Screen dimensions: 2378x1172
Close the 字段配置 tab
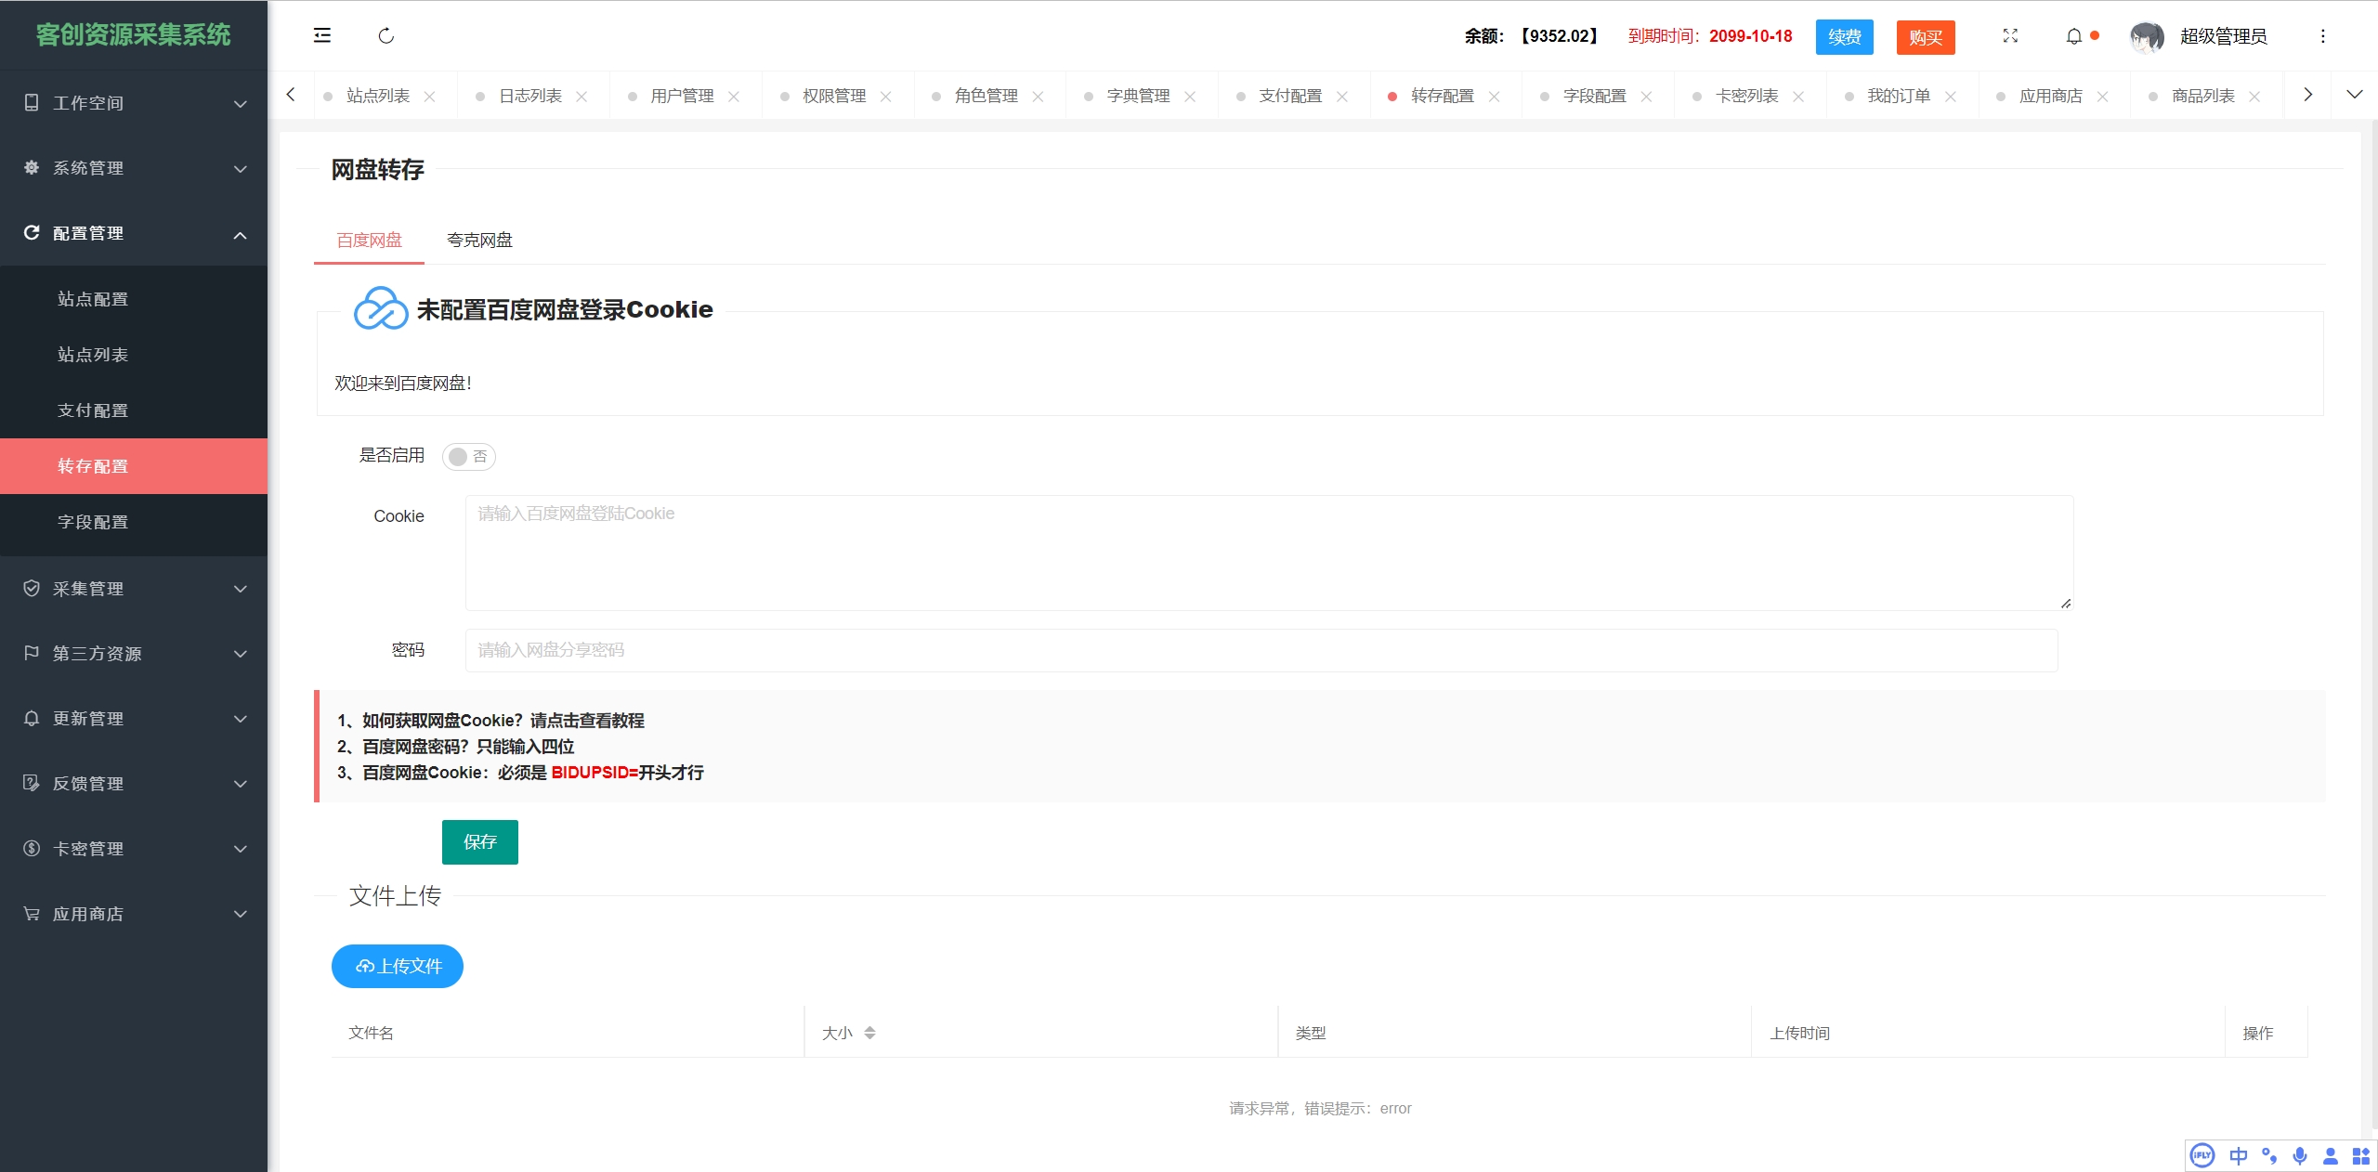coord(1646,97)
